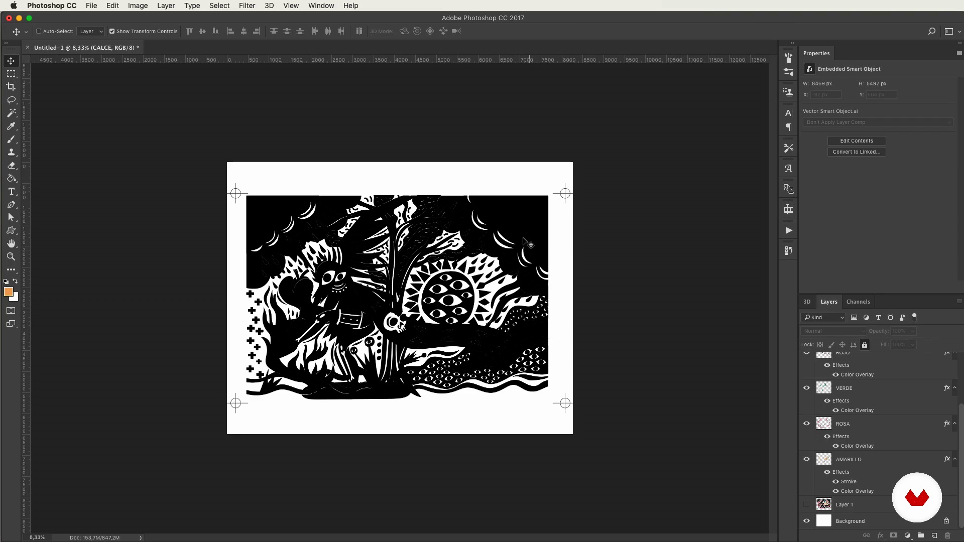Select the Brush tool
964x542 pixels.
click(x=11, y=139)
